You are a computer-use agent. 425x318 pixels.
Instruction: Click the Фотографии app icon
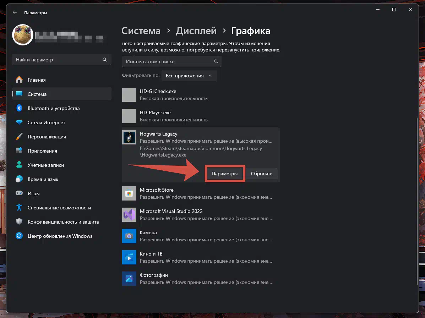pos(129,279)
